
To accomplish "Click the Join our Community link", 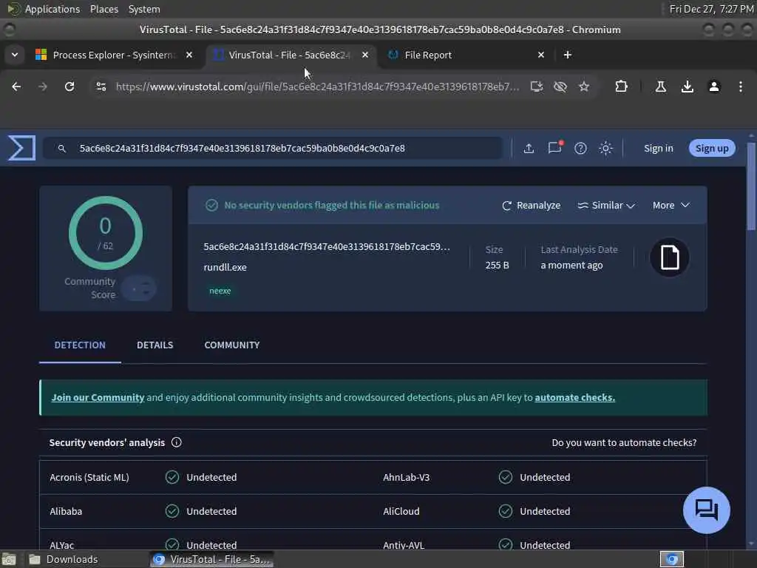I will tap(98, 397).
